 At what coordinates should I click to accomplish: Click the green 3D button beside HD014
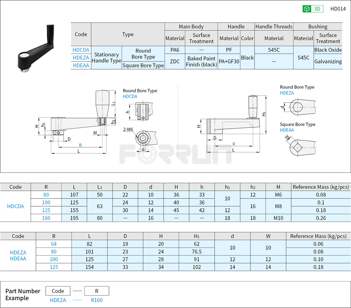point(312,8)
